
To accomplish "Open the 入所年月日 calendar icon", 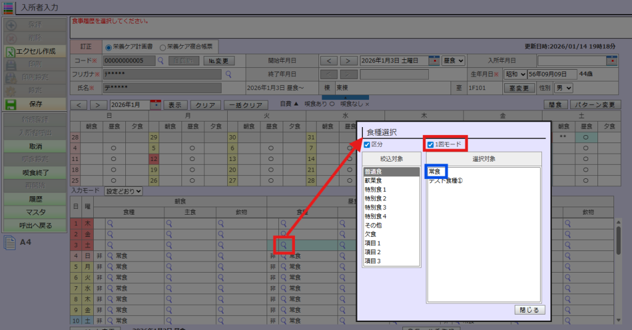I will coord(612,60).
